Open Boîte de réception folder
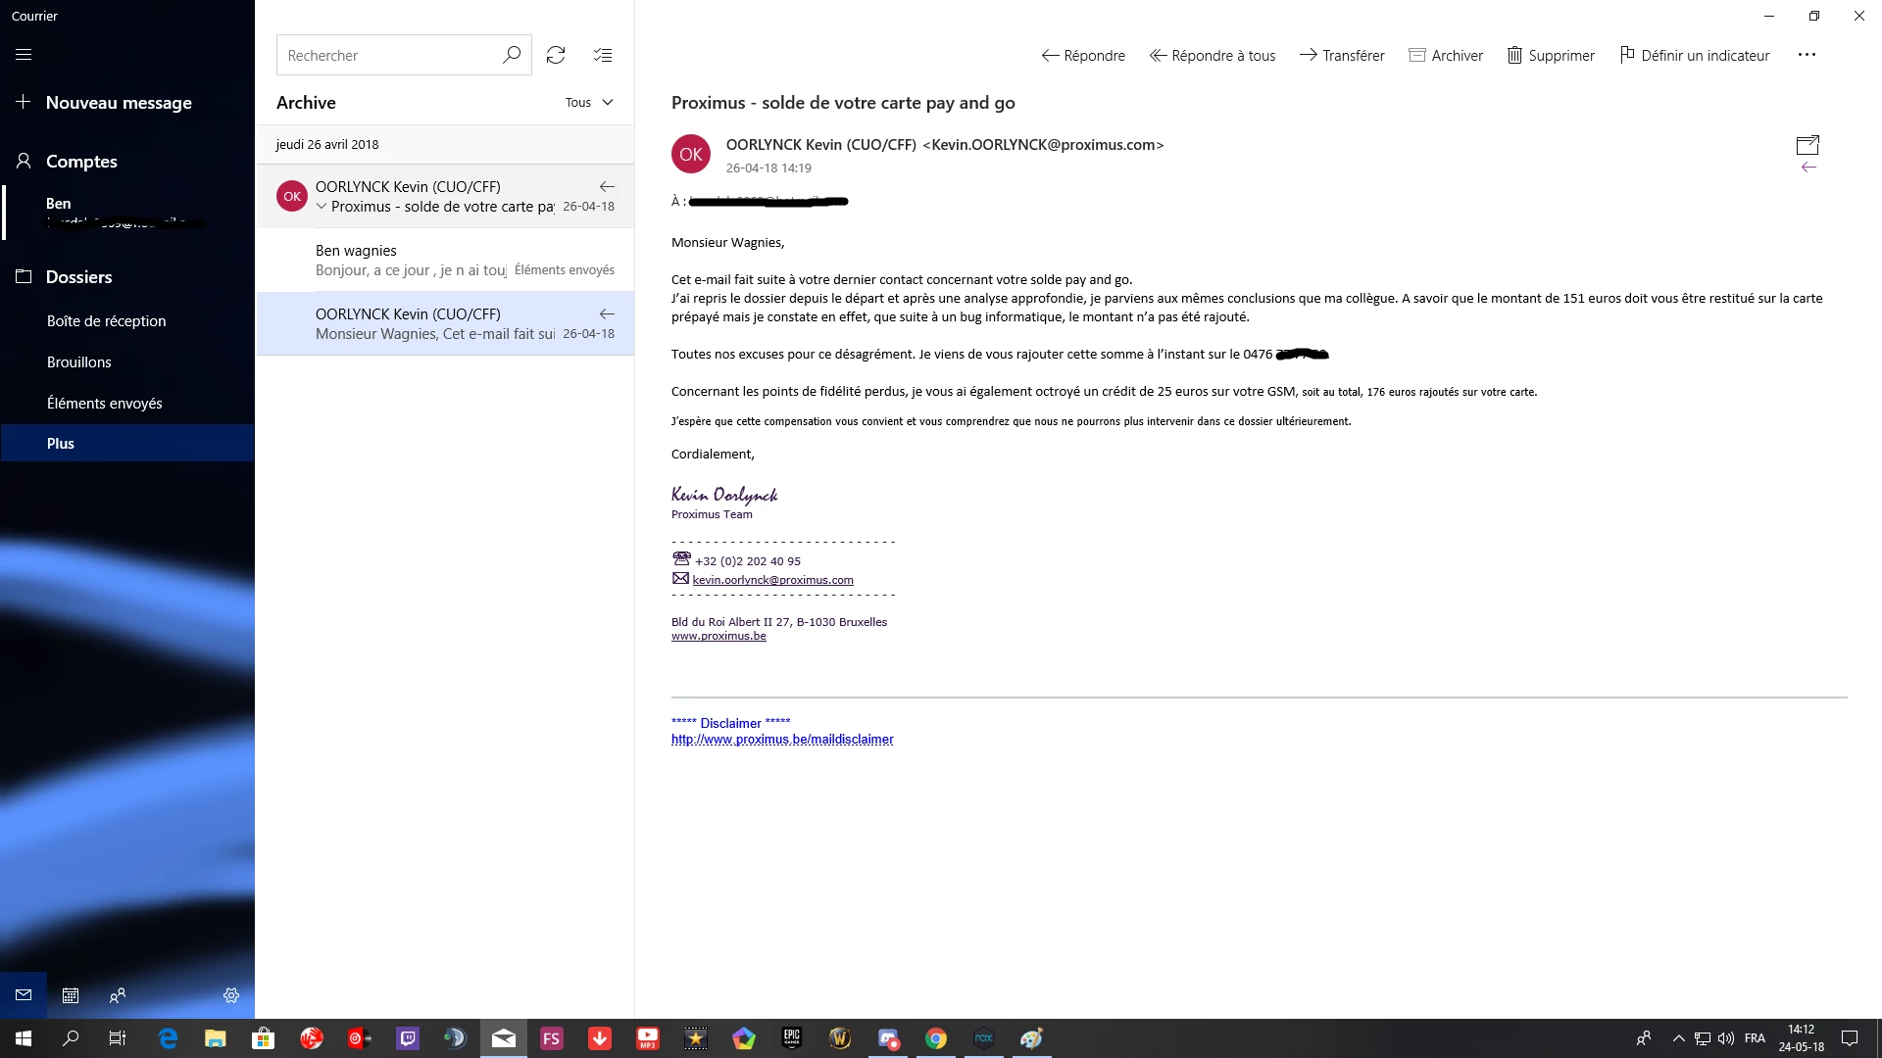The image size is (1882, 1058). point(106,321)
